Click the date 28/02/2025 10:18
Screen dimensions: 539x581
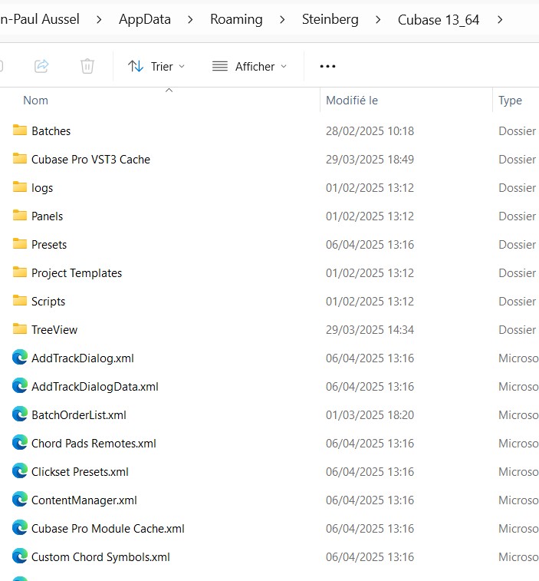[x=370, y=131]
